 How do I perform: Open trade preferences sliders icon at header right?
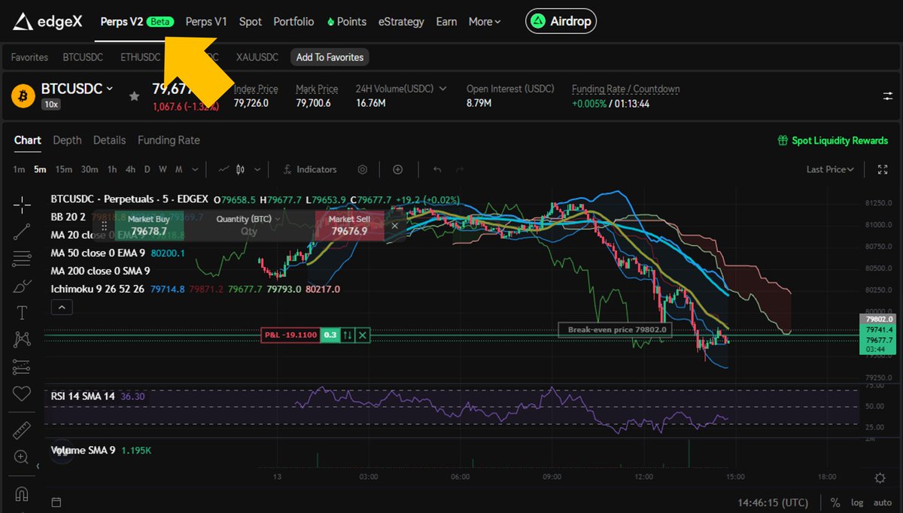click(888, 96)
